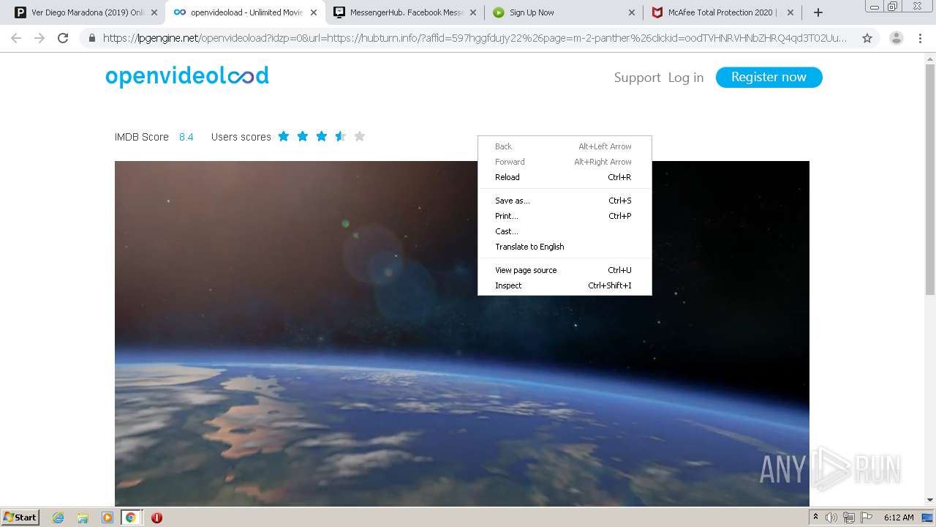Show hidden system tray icons arrow

point(815,517)
